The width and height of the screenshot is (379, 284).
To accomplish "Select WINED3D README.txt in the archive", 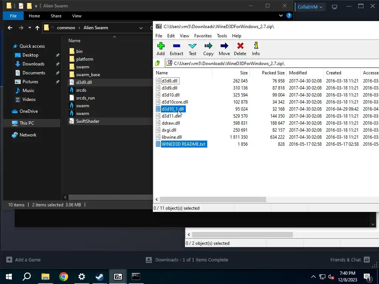I will [184, 144].
